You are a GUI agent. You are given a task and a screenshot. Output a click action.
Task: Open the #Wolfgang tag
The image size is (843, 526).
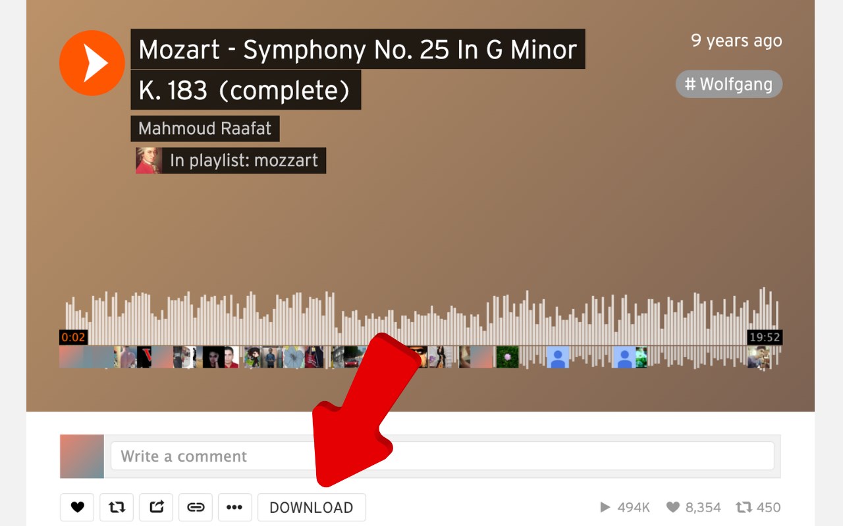point(729,84)
